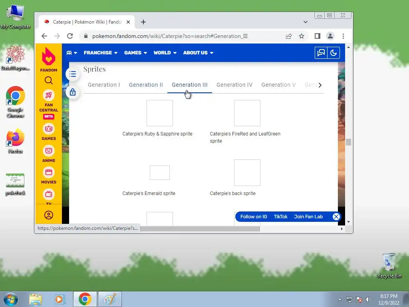Click vertical scrollbar up arrow

tap(348, 47)
